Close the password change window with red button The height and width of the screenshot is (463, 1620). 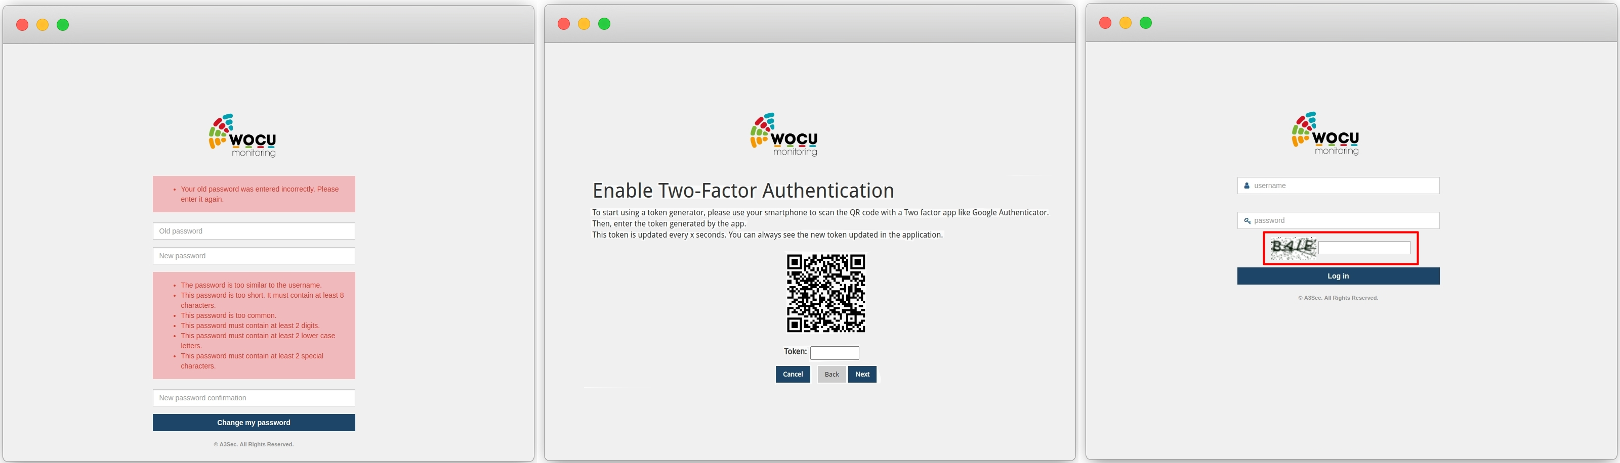point(22,25)
